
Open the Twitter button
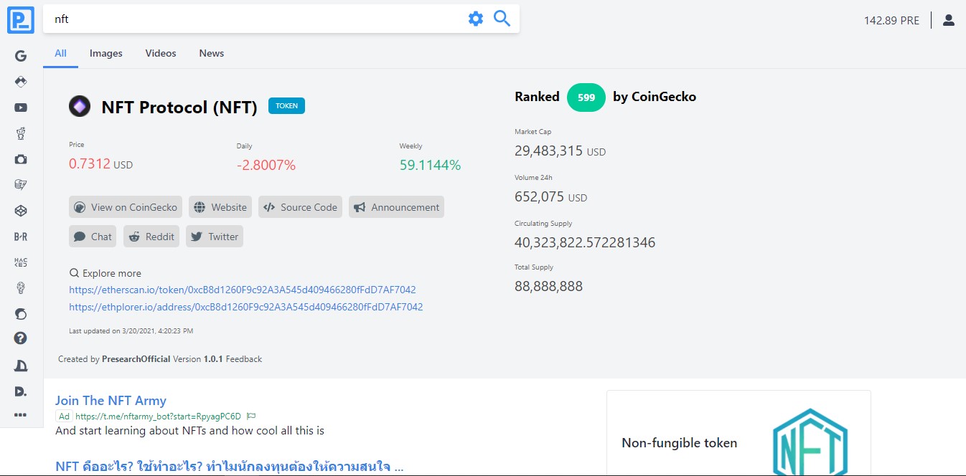coord(215,237)
